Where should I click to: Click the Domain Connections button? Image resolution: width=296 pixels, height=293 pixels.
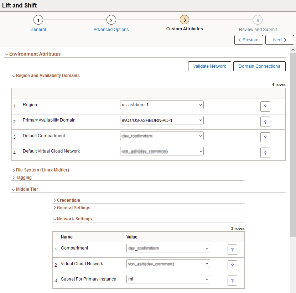click(x=259, y=66)
